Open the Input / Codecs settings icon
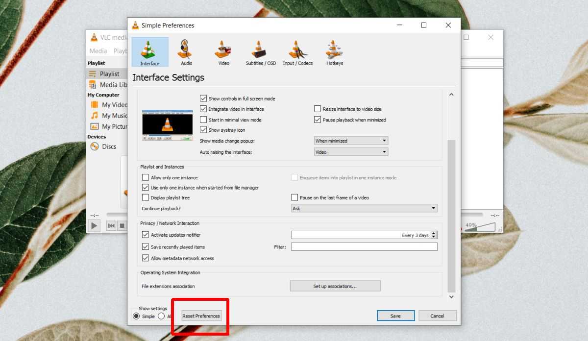 (297, 52)
